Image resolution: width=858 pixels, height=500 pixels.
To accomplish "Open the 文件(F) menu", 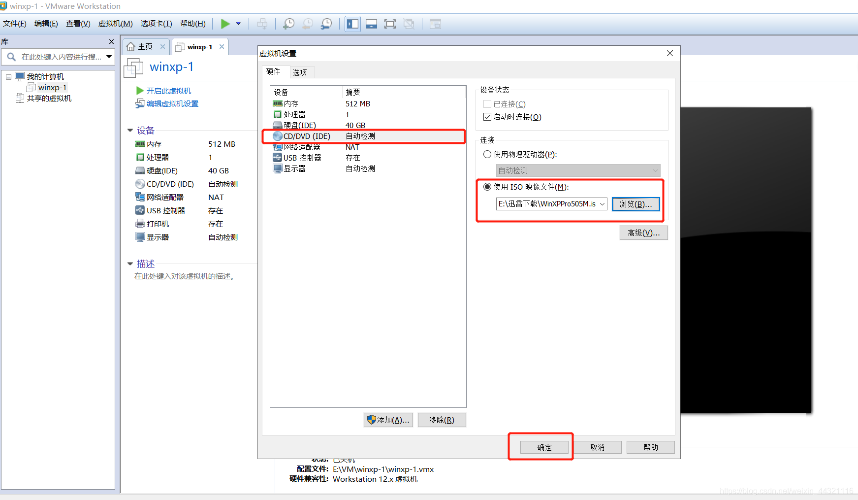I will coord(15,24).
